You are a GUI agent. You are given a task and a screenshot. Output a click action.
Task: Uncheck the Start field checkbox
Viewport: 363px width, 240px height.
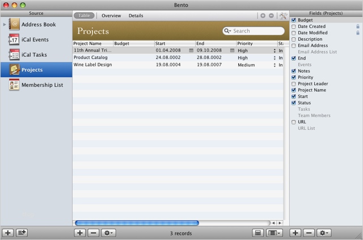coord(294,96)
